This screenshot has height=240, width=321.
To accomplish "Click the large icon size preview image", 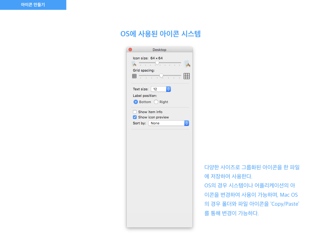I will click(187, 63).
